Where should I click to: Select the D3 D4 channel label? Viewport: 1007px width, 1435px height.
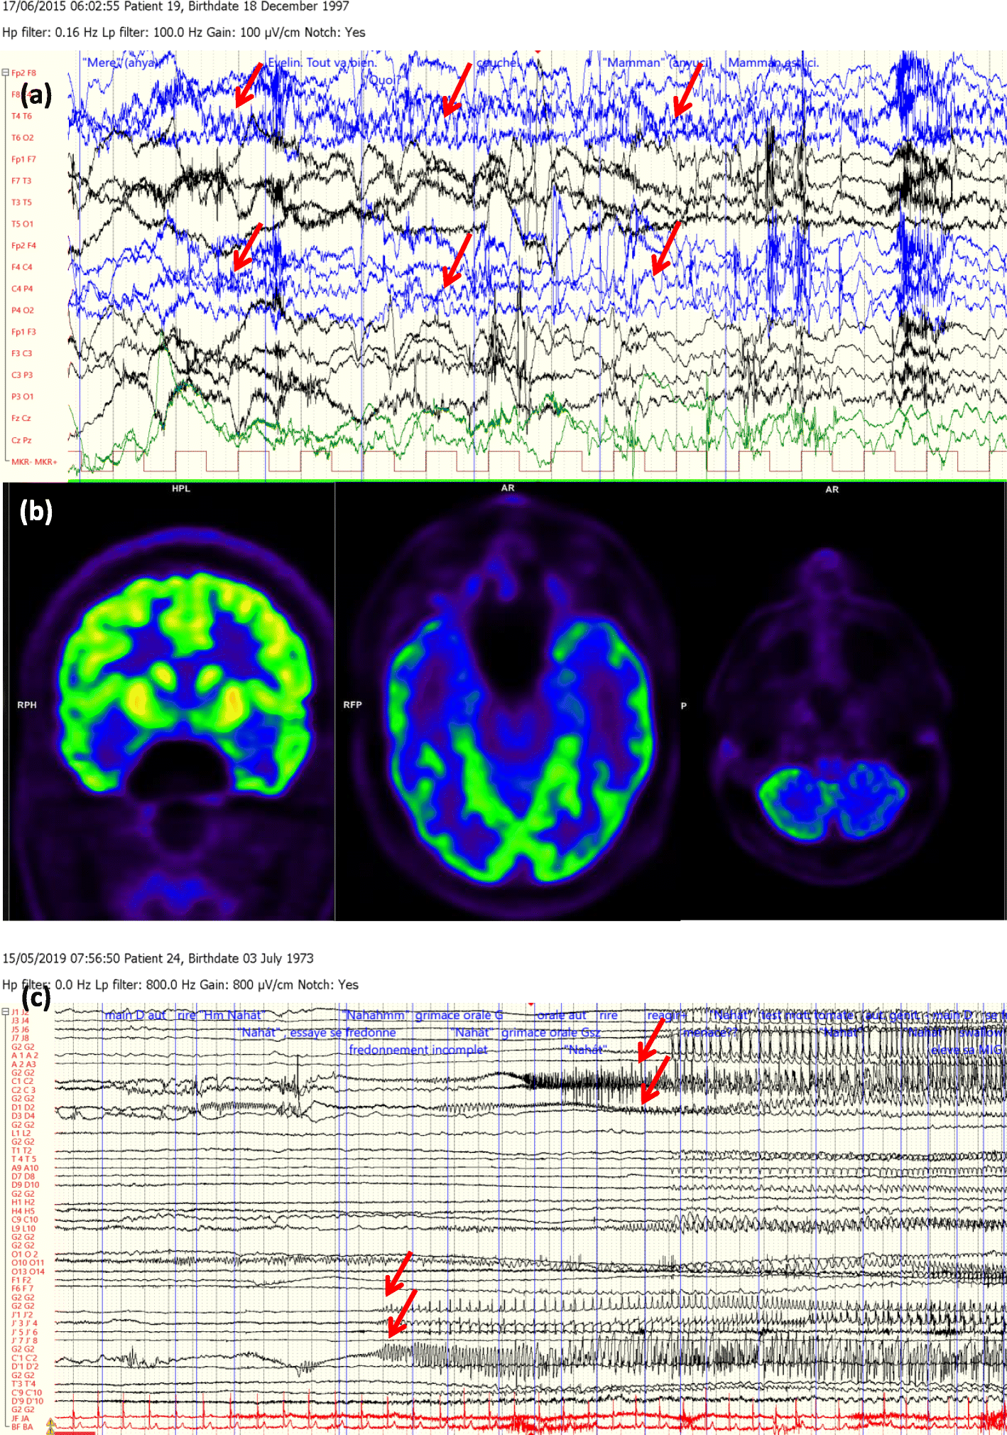coord(23,1116)
